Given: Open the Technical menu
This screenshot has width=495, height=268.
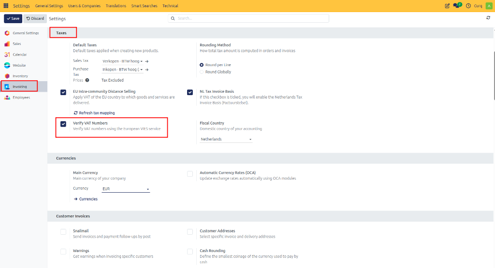Looking at the screenshot, I should [170, 6].
